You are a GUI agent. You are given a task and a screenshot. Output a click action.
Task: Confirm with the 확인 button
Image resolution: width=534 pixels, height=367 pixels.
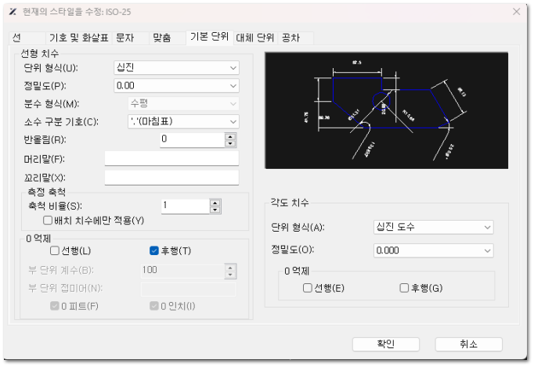[x=386, y=344]
